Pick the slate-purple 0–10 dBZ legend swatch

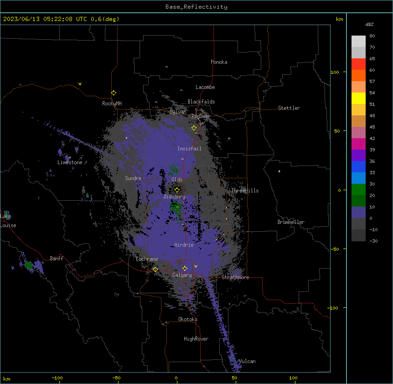pyautogui.click(x=358, y=213)
